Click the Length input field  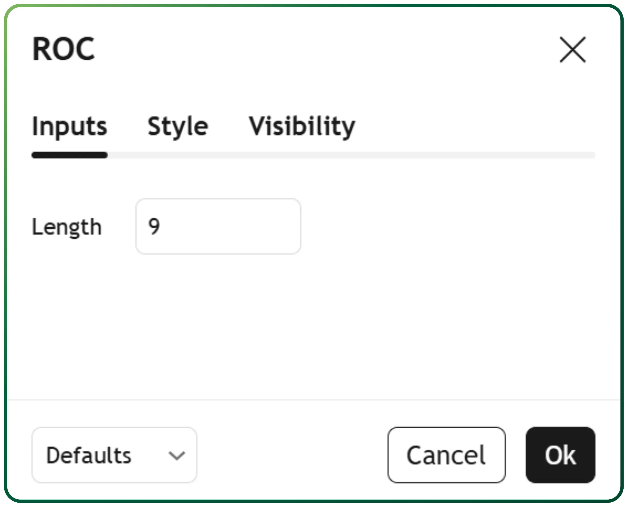218,226
